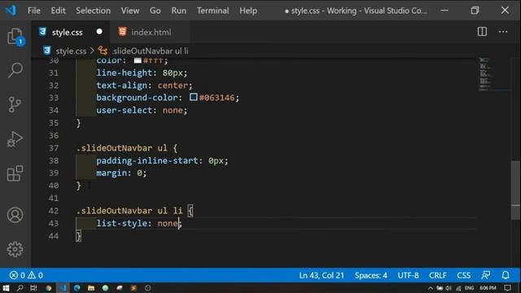The height and width of the screenshot is (293, 521).
Task: Click the editor vertical scrollbar thumb
Action: coord(515,190)
